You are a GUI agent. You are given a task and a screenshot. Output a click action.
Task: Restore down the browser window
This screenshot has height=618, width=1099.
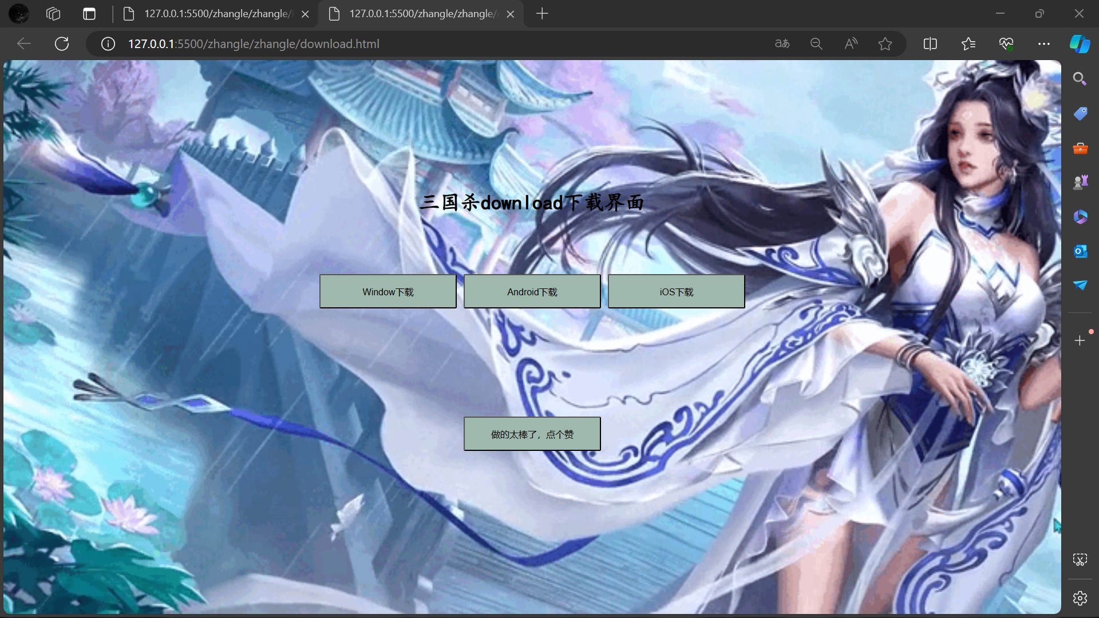[x=1039, y=14]
